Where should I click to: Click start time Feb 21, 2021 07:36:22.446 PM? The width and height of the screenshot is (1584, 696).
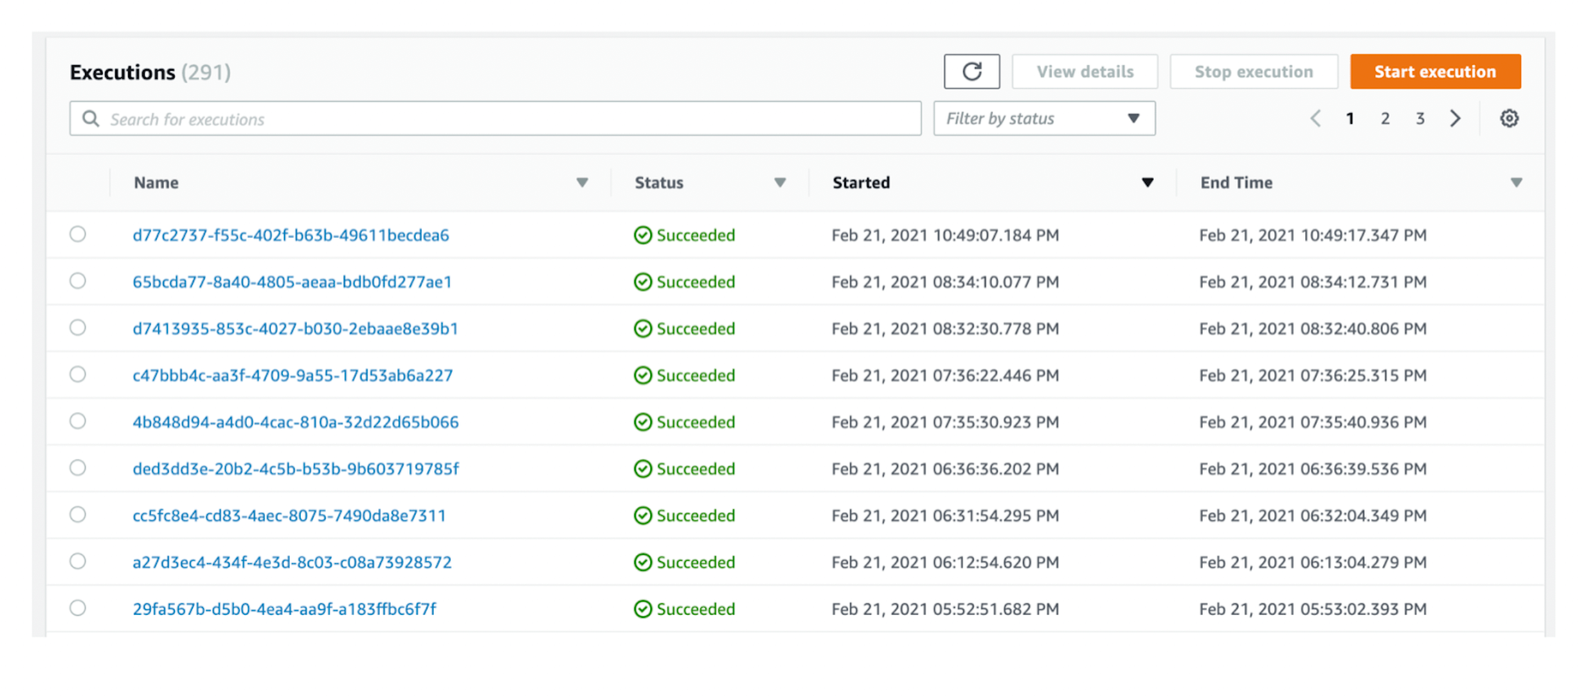pyautogui.click(x=945, y=375)
